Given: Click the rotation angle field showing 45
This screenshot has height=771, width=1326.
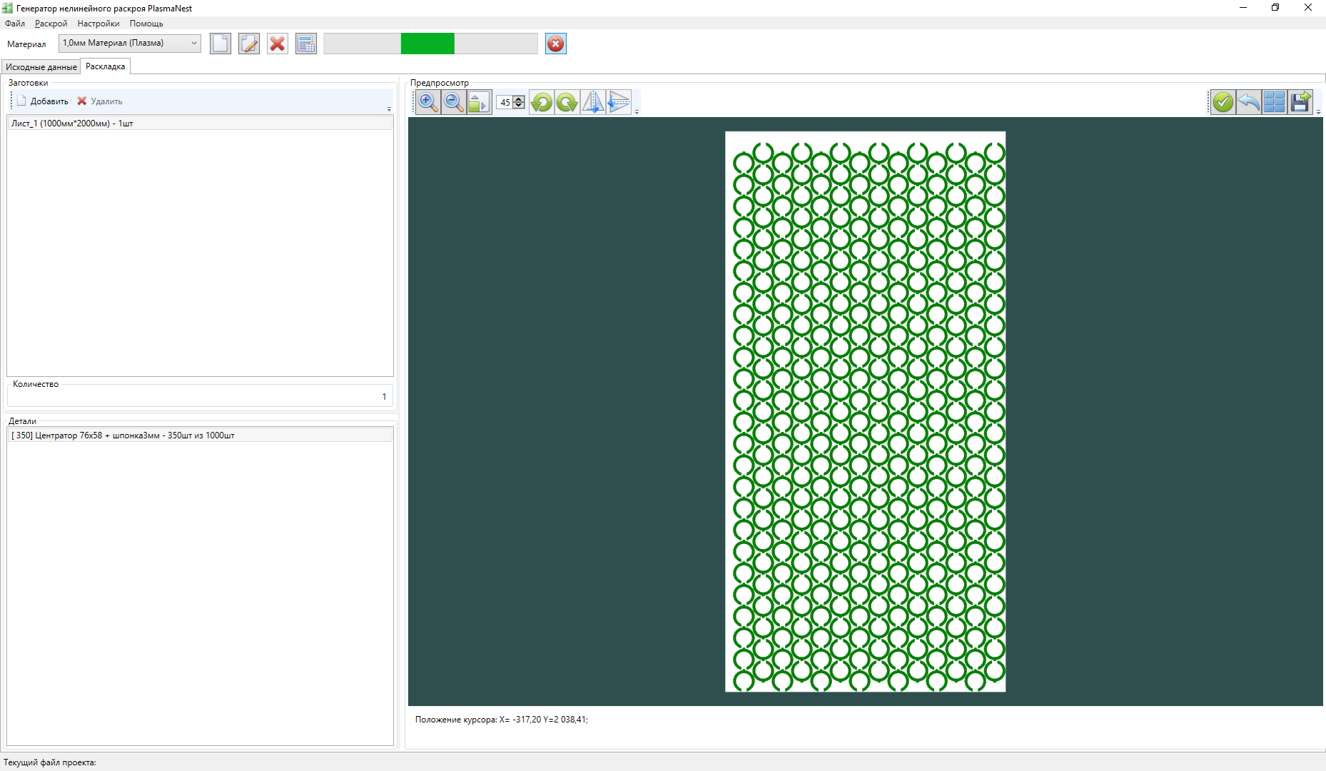Looking at the screenshot, I should (505, 103).
